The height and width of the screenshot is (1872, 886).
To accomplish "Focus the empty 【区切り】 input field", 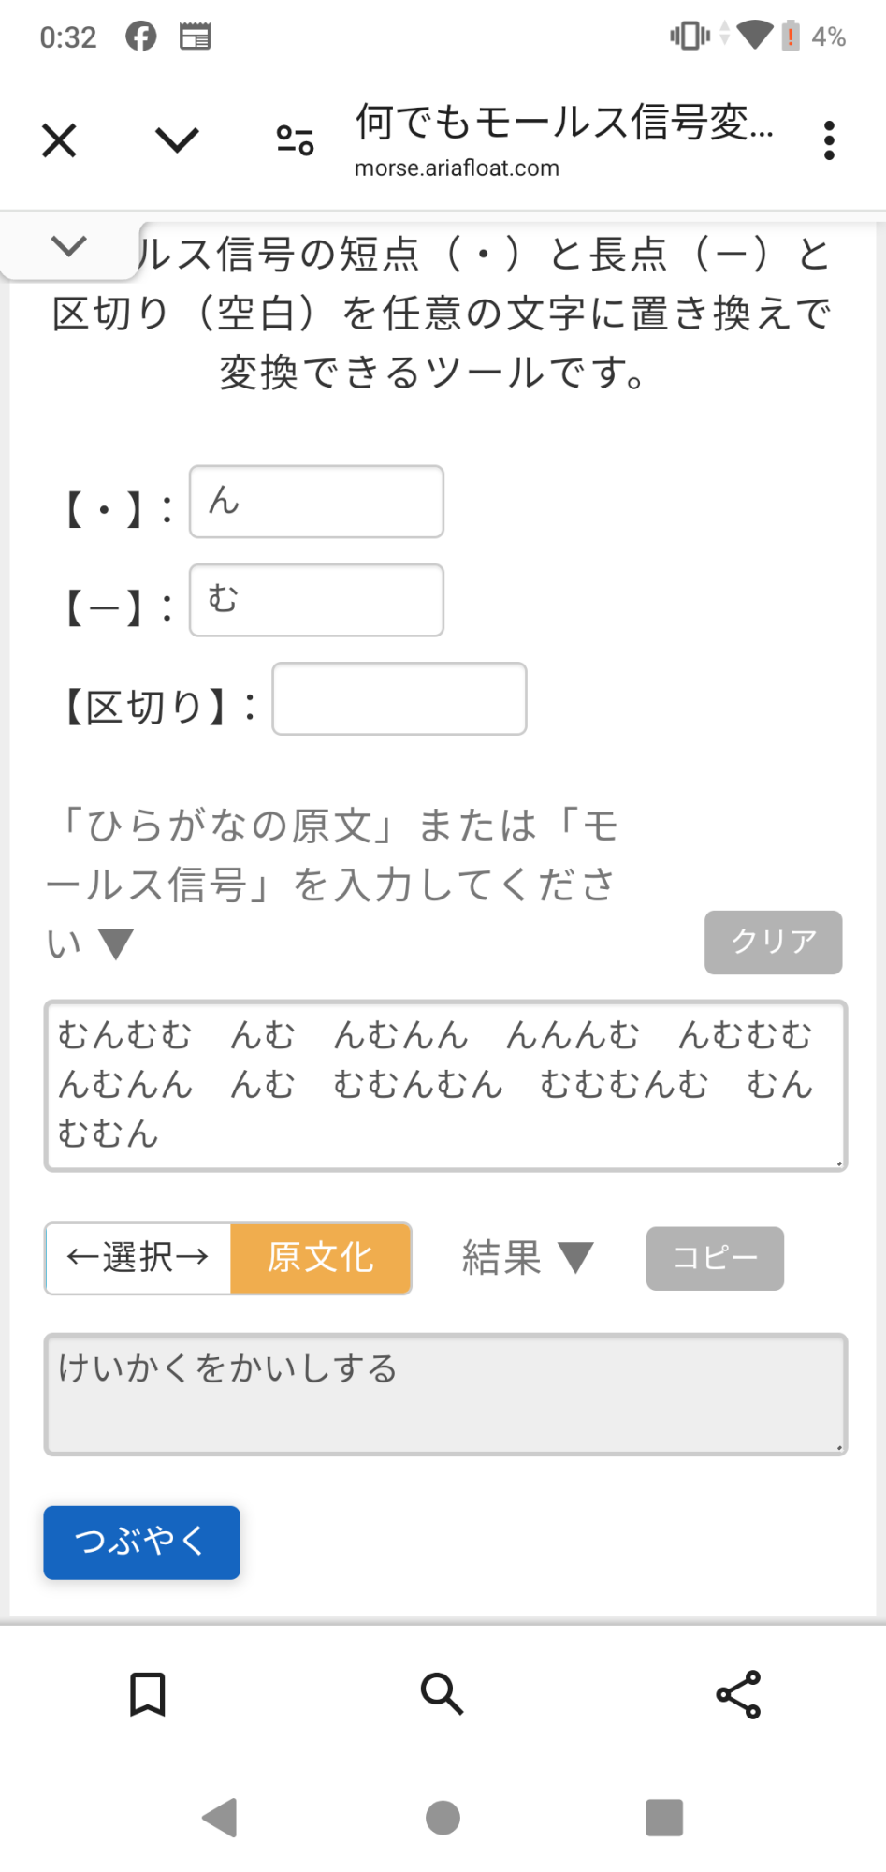I will tap(399, 699).
